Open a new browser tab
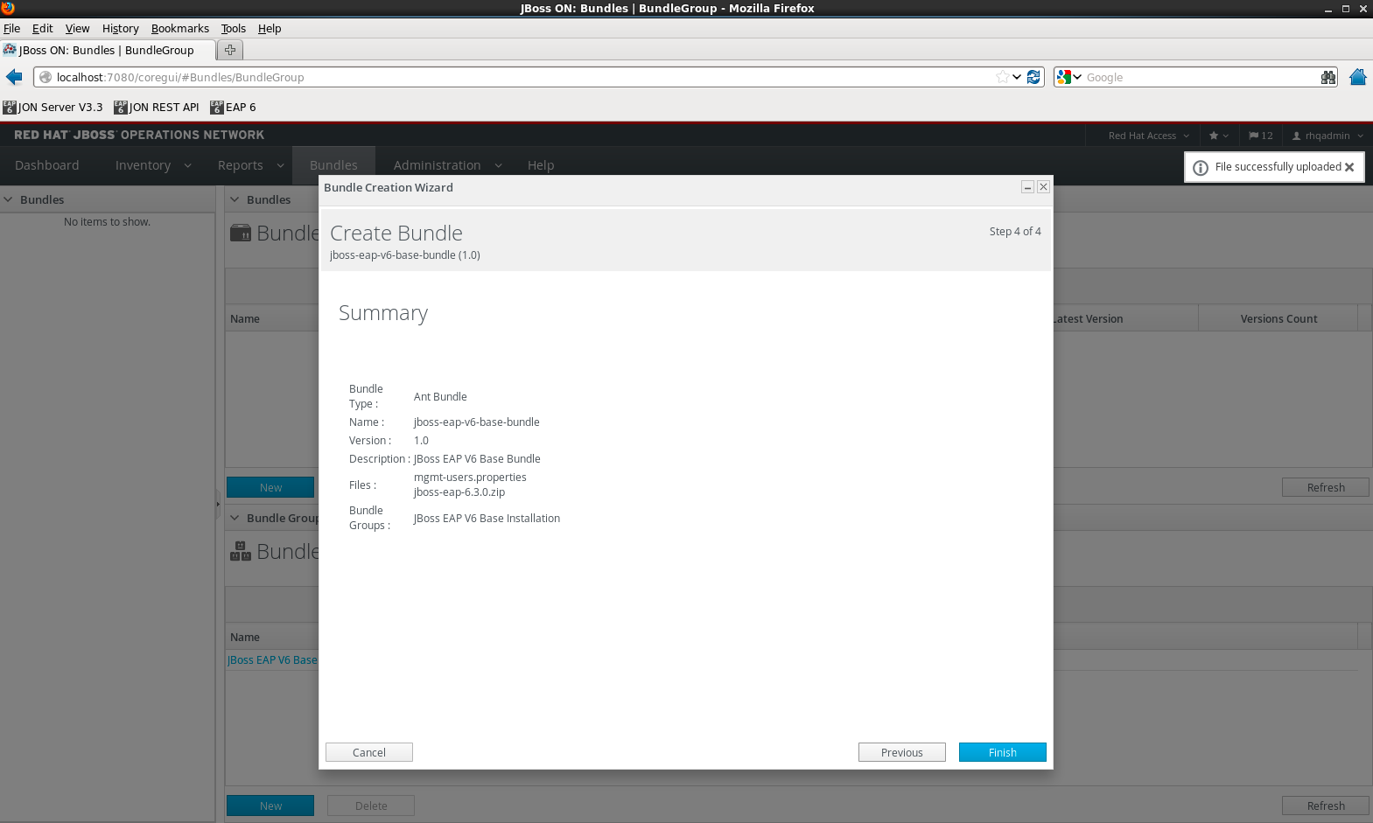 [230, 50]
